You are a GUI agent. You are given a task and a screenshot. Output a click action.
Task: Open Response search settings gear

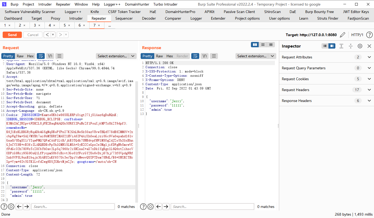[x=151, y=207]
